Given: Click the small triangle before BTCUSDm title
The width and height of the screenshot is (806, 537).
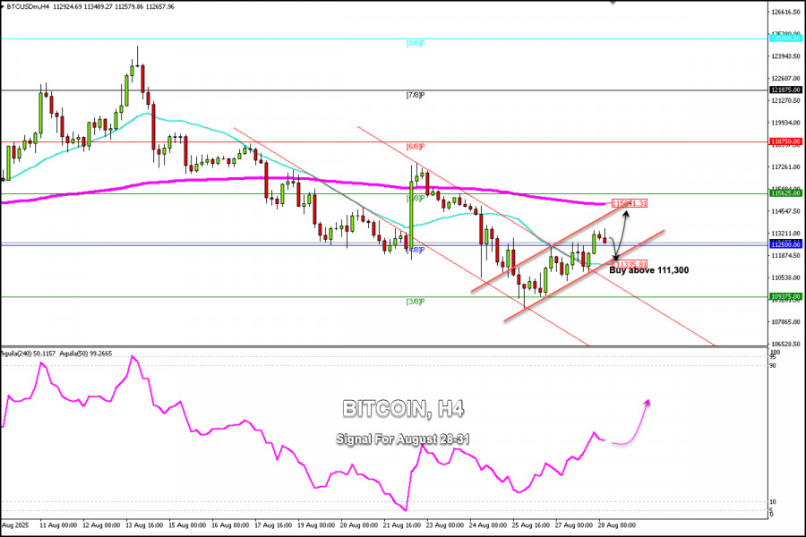Looking at the screenshot, I should [x=3, y=6].
